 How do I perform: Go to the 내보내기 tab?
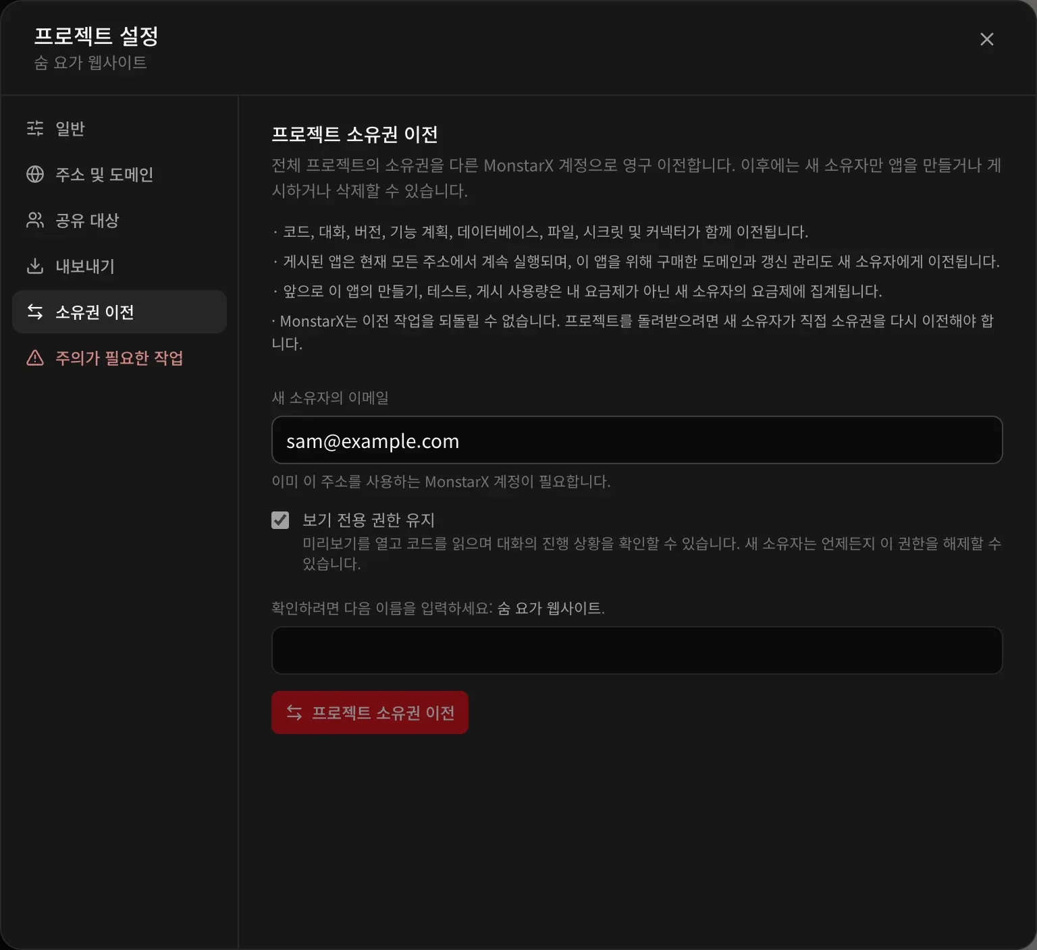119,266
